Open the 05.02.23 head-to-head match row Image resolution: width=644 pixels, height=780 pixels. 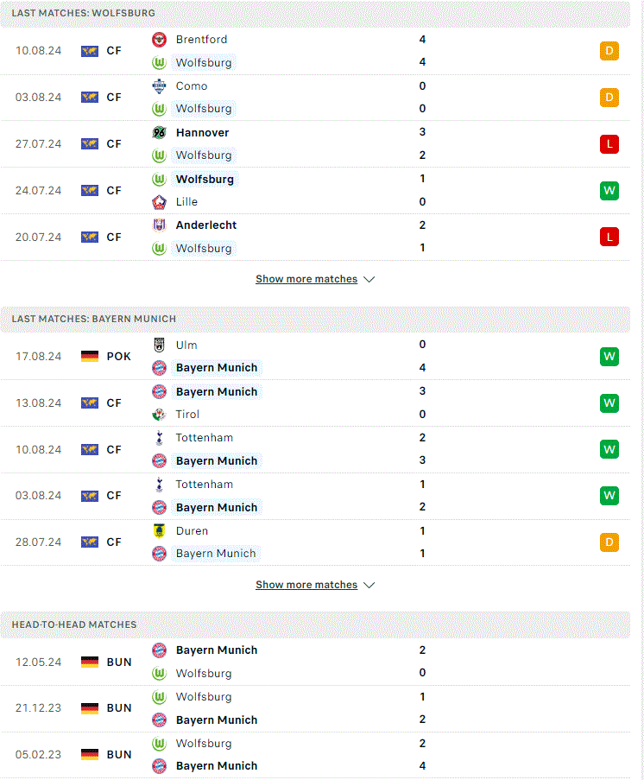[x=315, y=755]
